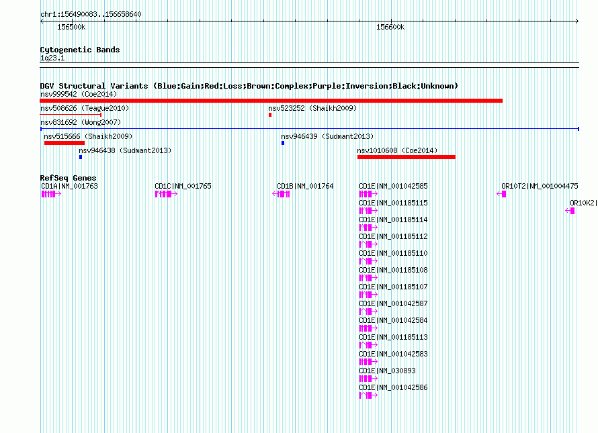Open the nsv1010608 (Coe2014) label
The height and width of the screenshot is (433, 598).
point(397,150)
